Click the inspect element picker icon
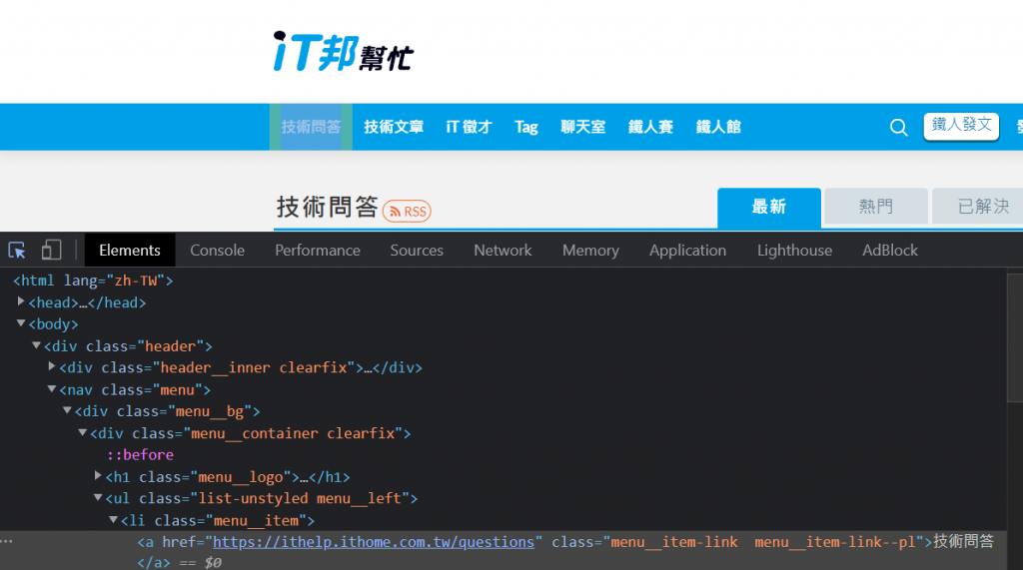Screen dimensions: 1023x570 point(17,250)
